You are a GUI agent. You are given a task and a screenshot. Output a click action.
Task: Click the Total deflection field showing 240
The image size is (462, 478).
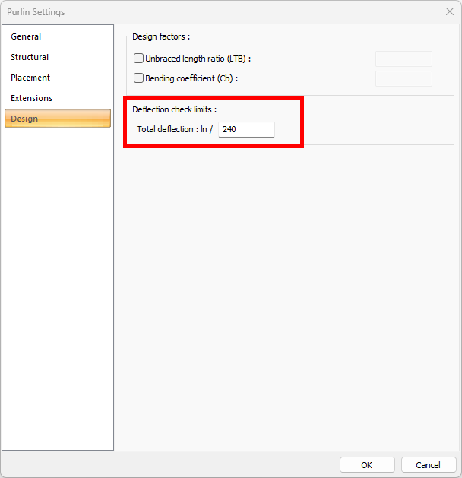[x=246, y=129]
